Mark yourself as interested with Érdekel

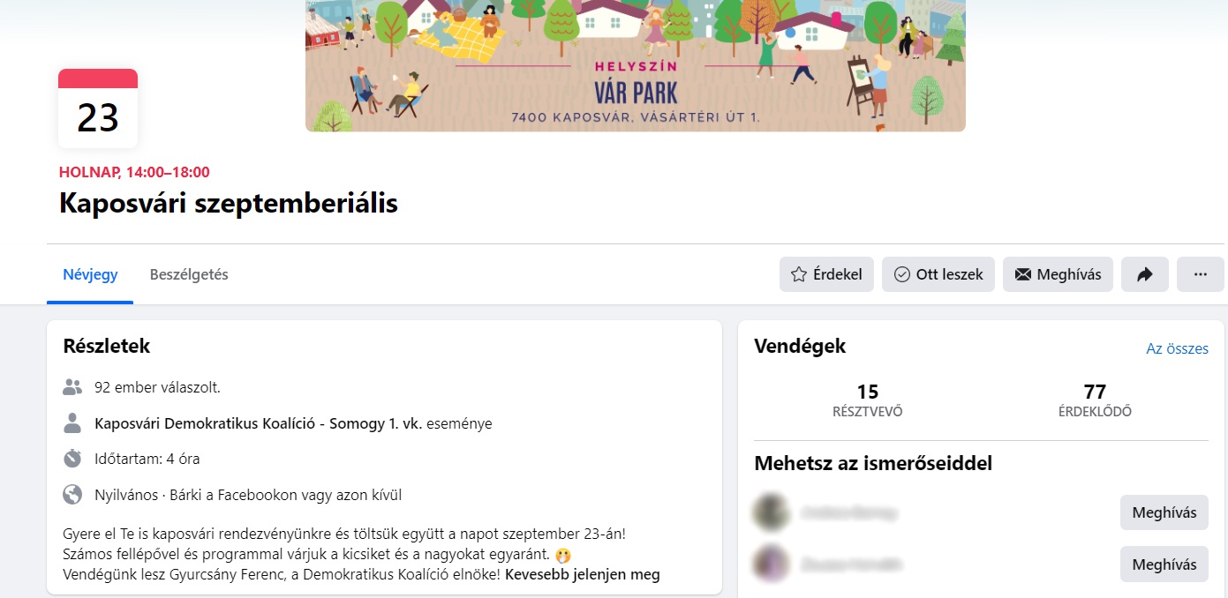pyautogui.click(x=826, y=274)
